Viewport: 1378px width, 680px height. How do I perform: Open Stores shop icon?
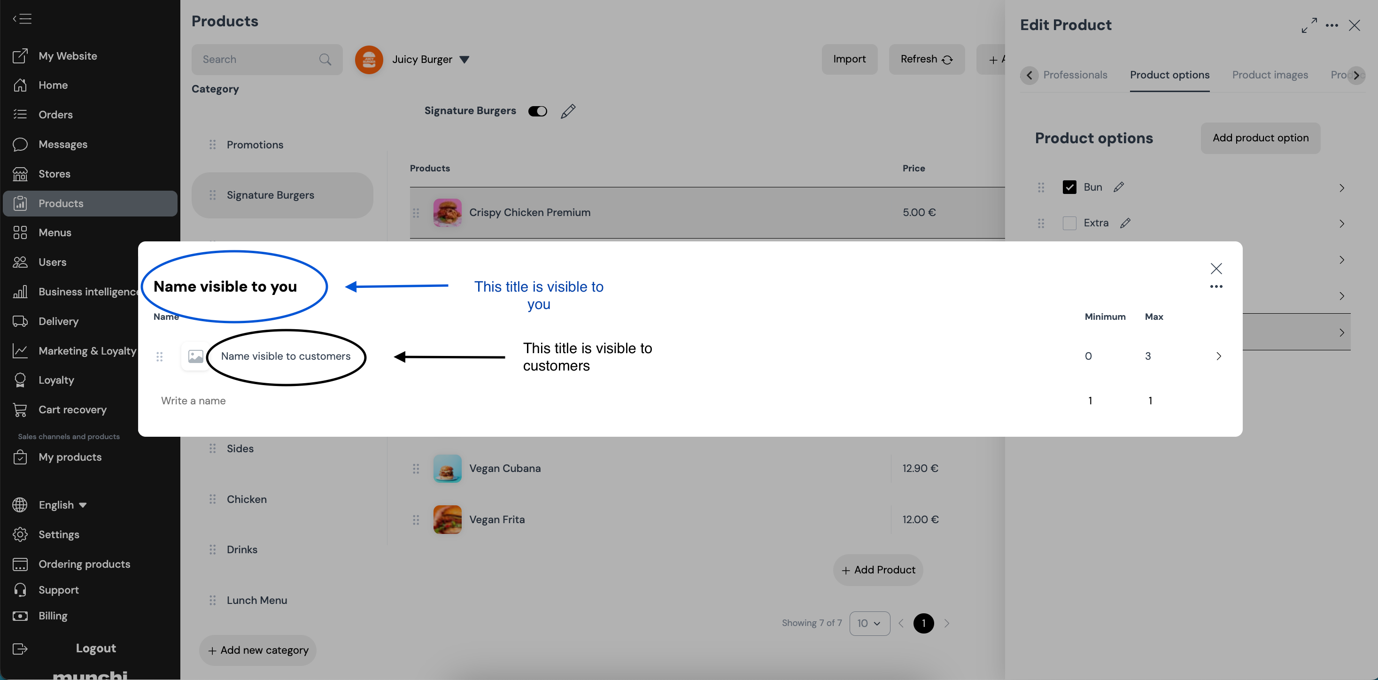click(x=20, y=173)
